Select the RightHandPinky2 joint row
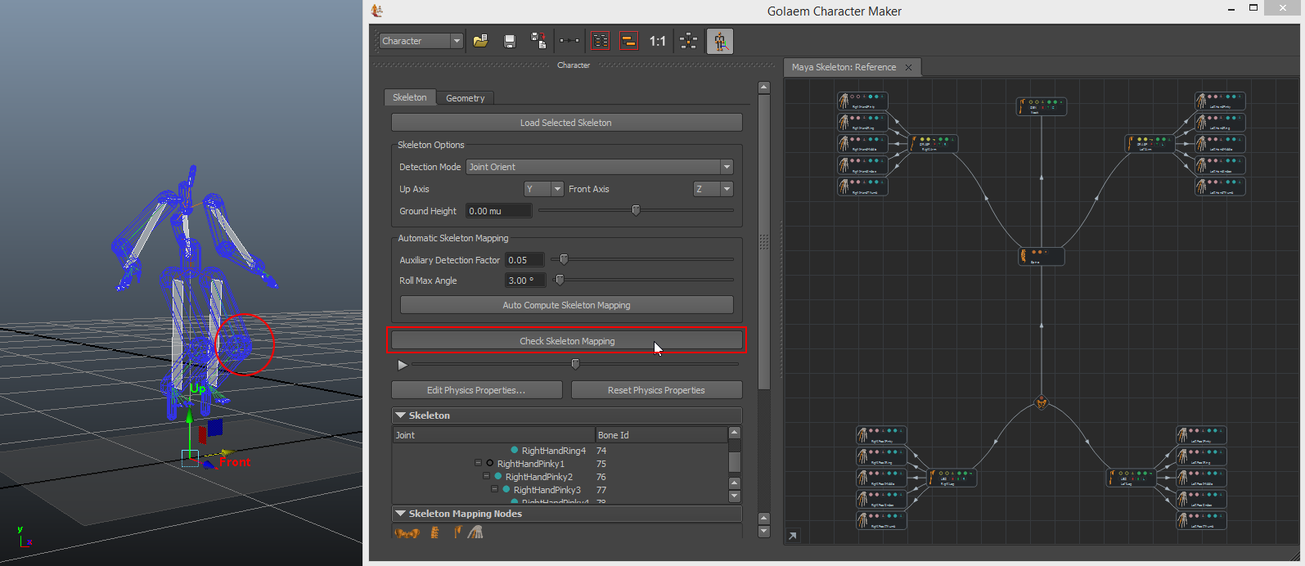Image resolution: width=1305 pixels, height=566 pixels. point(560,477)
